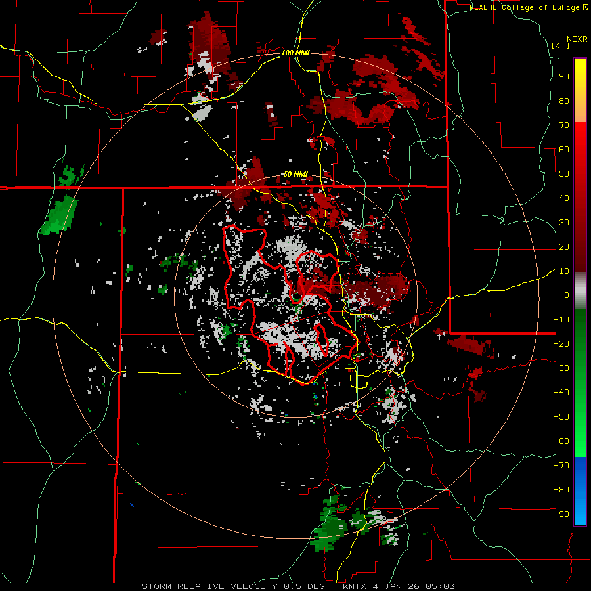Click the 90 value on velocity scale
Viewport: 591px width, 591px height.
(564, 77)
